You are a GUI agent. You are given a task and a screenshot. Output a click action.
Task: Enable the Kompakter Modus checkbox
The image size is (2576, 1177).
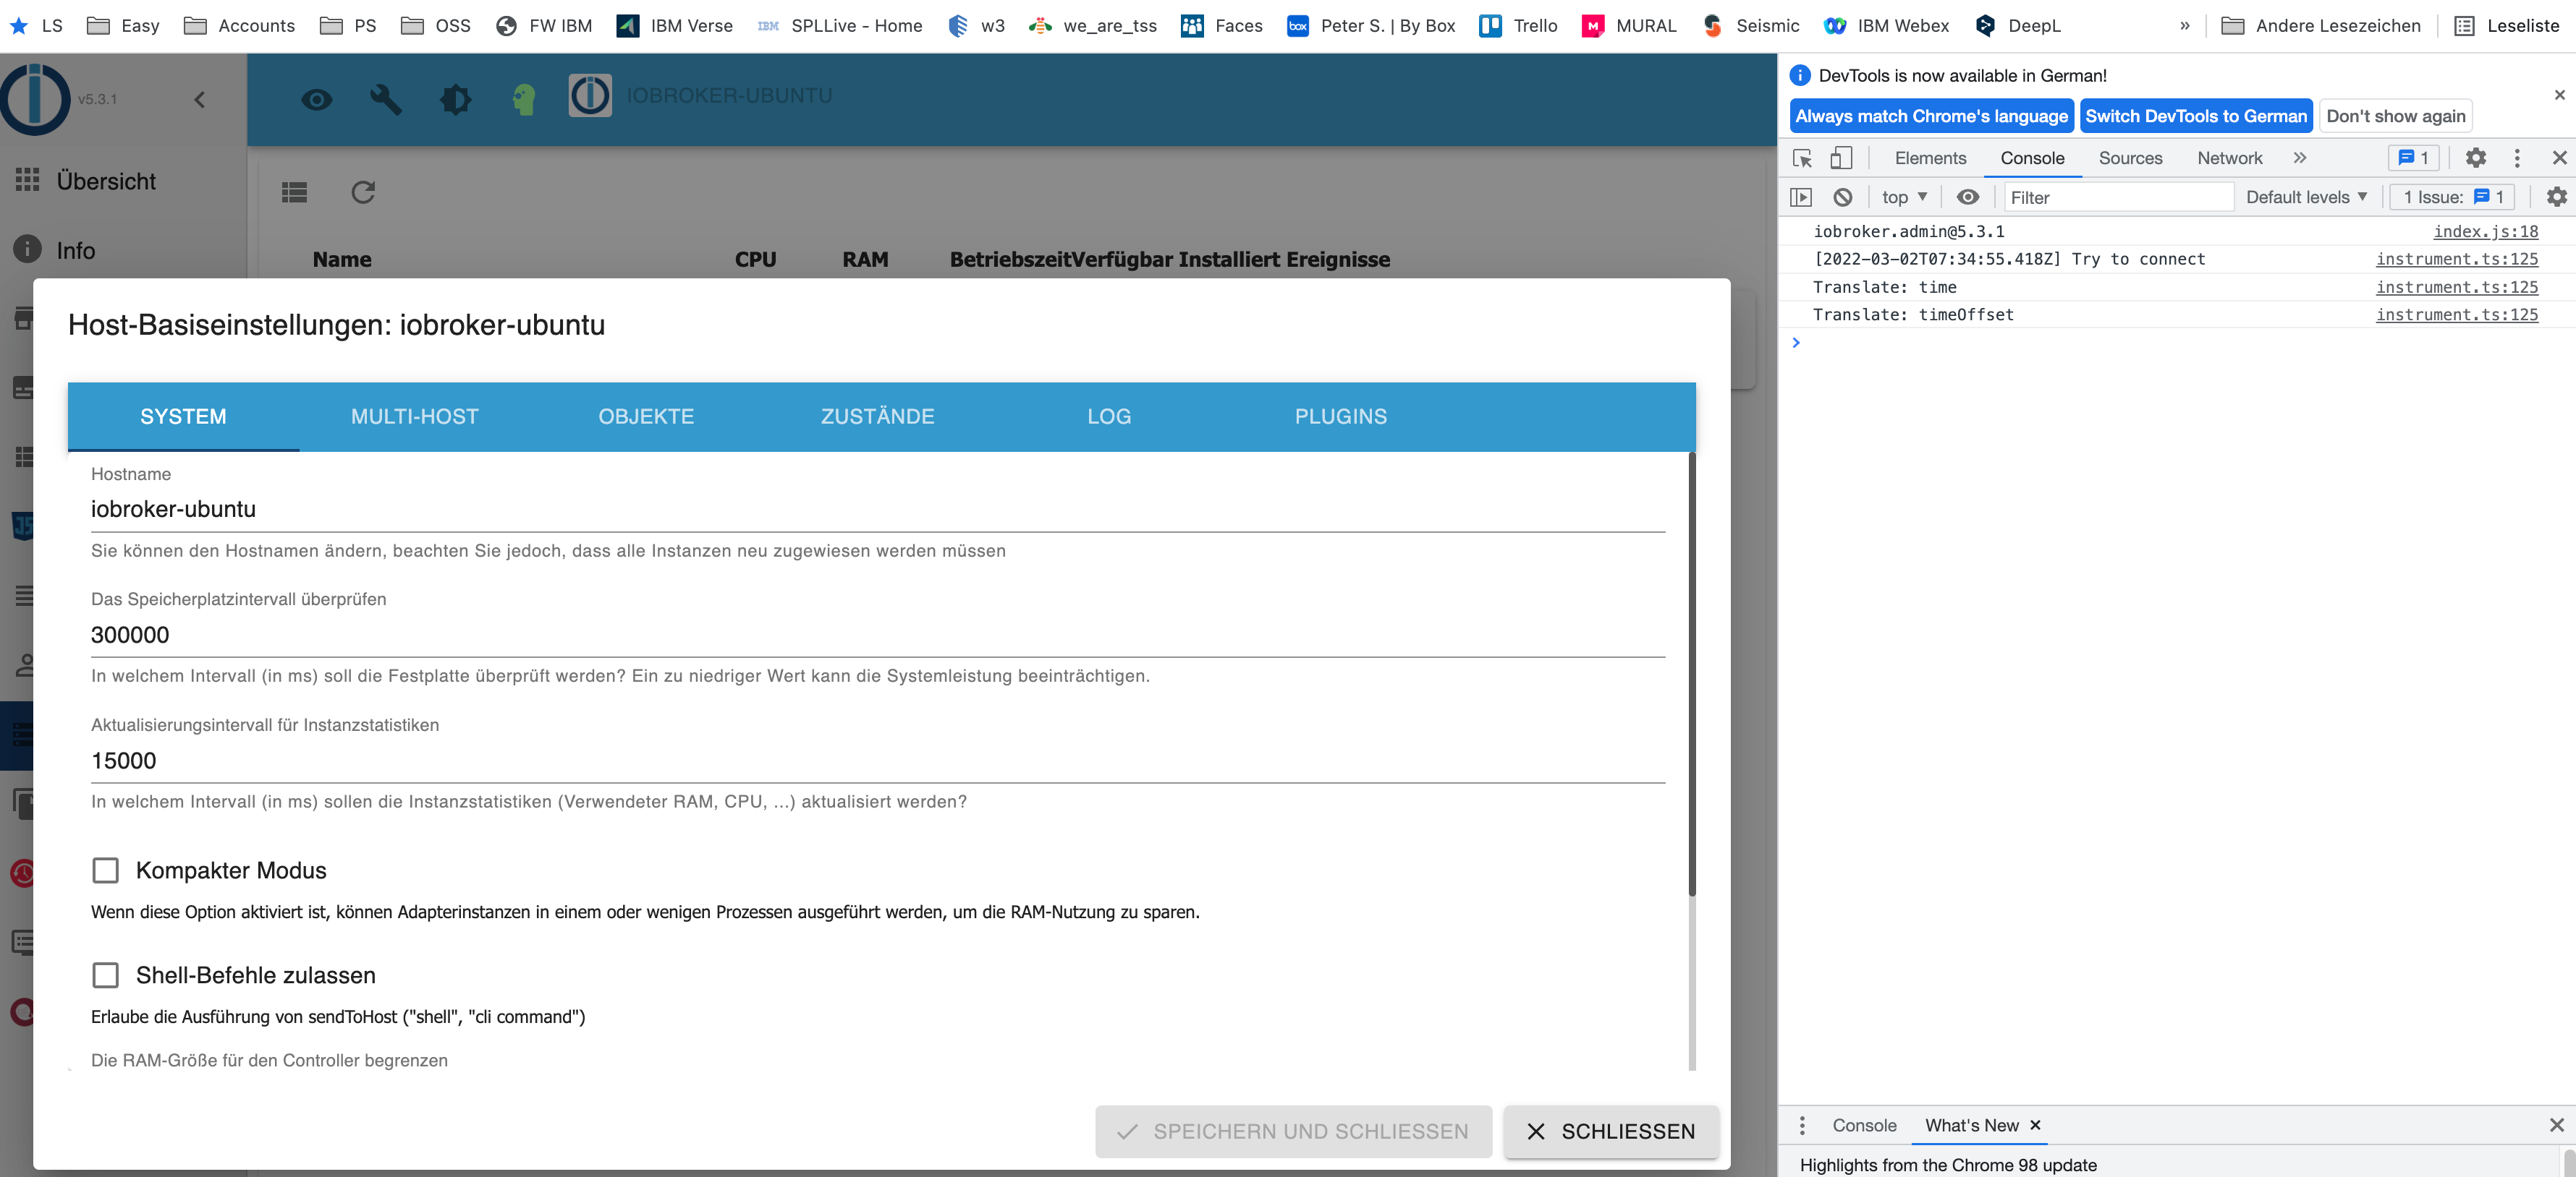click(x=105, y=870)
